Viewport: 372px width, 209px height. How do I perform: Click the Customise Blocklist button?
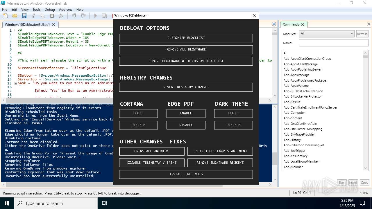coord(186,38)
